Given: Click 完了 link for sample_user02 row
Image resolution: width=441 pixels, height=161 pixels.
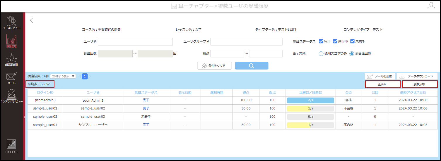Looking at the screenshot, I should click(146, 108).
